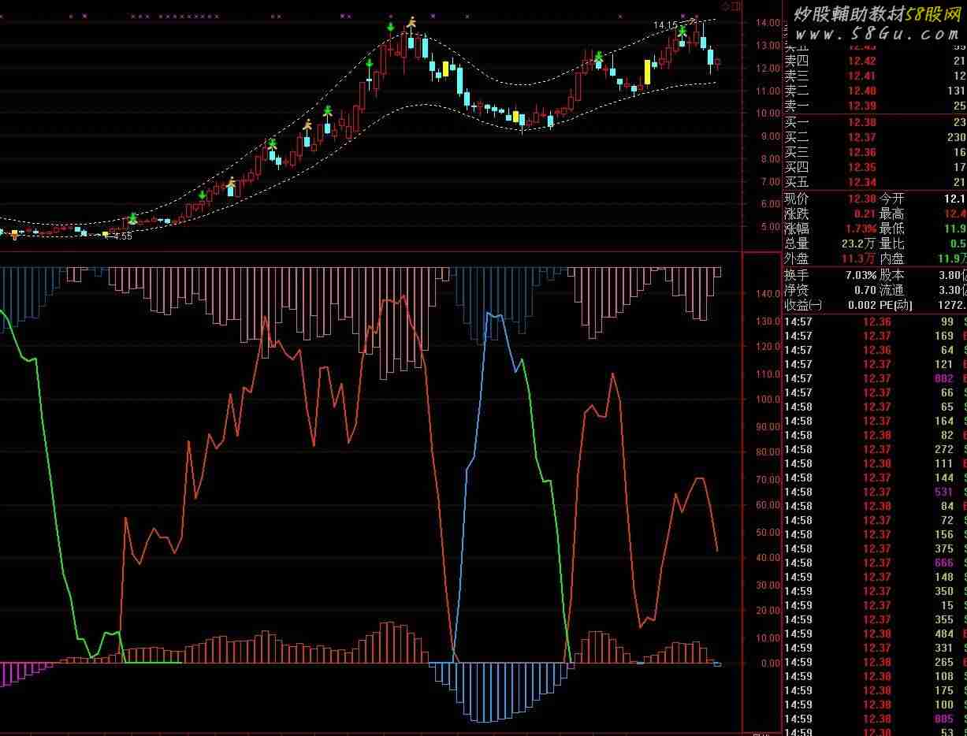This screenshot has height=736, width=967.
Task: Select the 买二 bid row at 12.37
Action: click(875, 137)
